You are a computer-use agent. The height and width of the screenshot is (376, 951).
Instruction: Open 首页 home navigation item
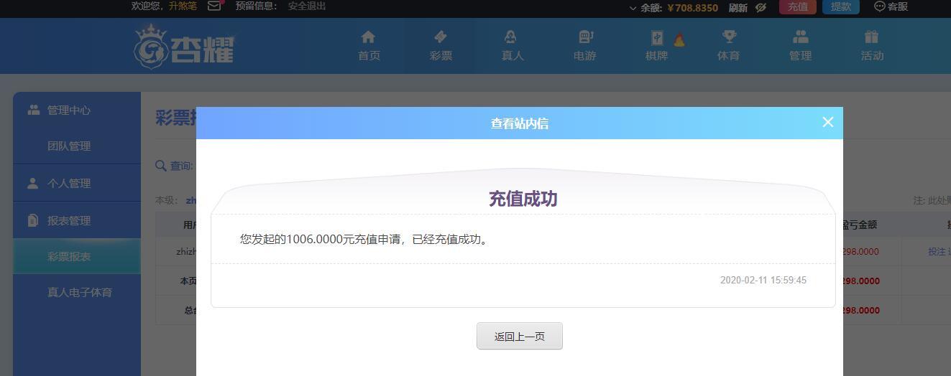tap(369, 45)
